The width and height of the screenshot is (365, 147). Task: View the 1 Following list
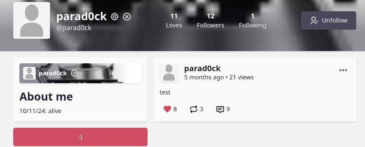(x=253, y=21)
